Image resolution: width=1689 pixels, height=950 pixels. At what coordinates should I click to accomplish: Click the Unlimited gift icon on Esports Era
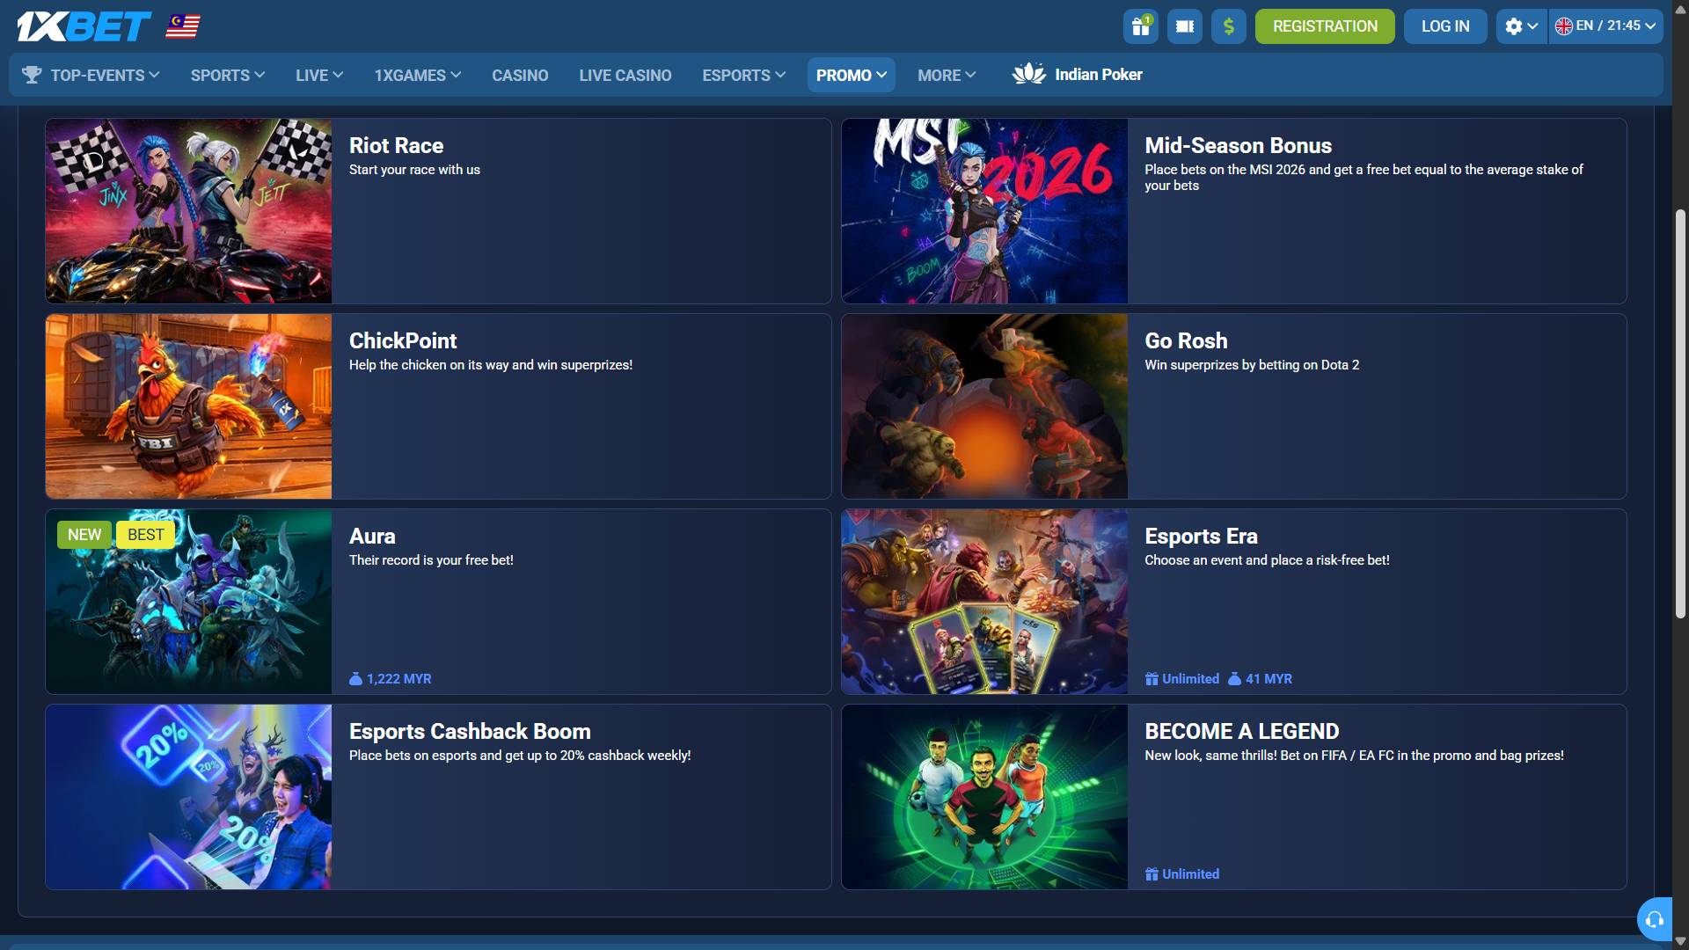click(1152, 679)
